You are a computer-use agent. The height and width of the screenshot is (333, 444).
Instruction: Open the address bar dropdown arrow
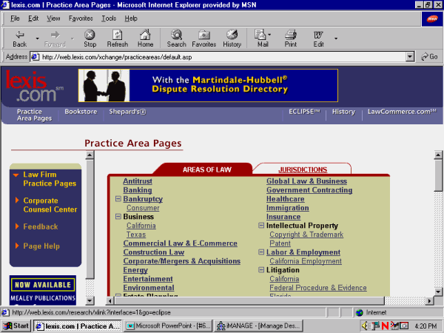point(410,56)
